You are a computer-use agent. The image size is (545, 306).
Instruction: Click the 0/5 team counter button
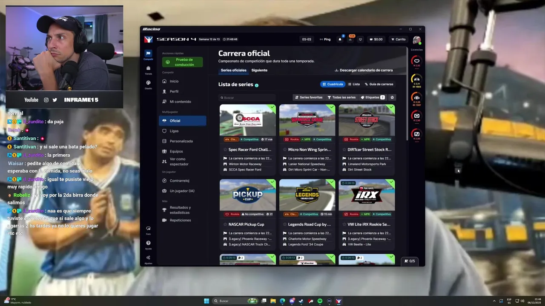pos(410,261)
